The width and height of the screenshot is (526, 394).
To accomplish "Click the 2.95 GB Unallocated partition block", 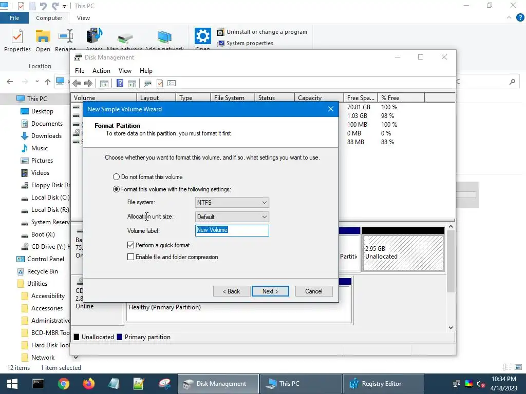I will tap(403, 252).
